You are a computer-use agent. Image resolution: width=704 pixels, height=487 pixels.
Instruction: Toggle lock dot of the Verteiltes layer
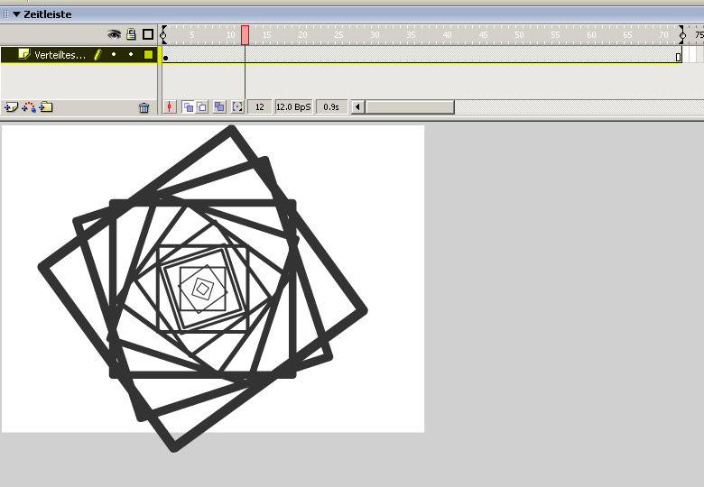pyautogui.click(x=131, y=55)
